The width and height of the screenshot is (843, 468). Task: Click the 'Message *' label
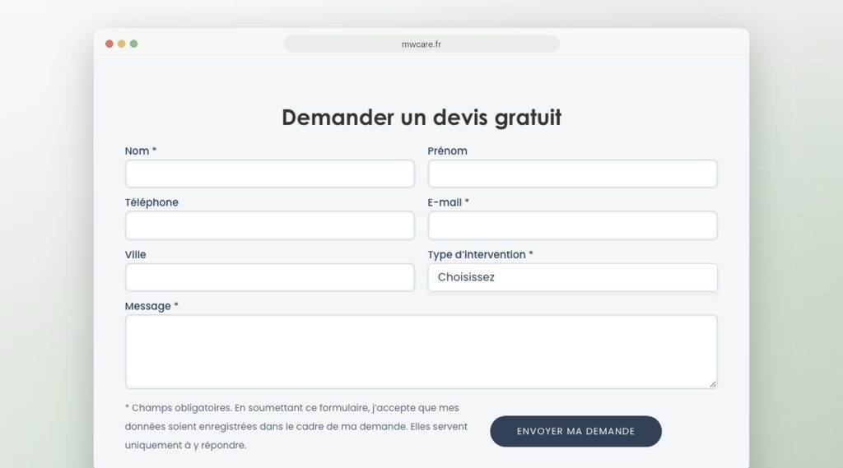pyautogui.click(x=151, y=306)
